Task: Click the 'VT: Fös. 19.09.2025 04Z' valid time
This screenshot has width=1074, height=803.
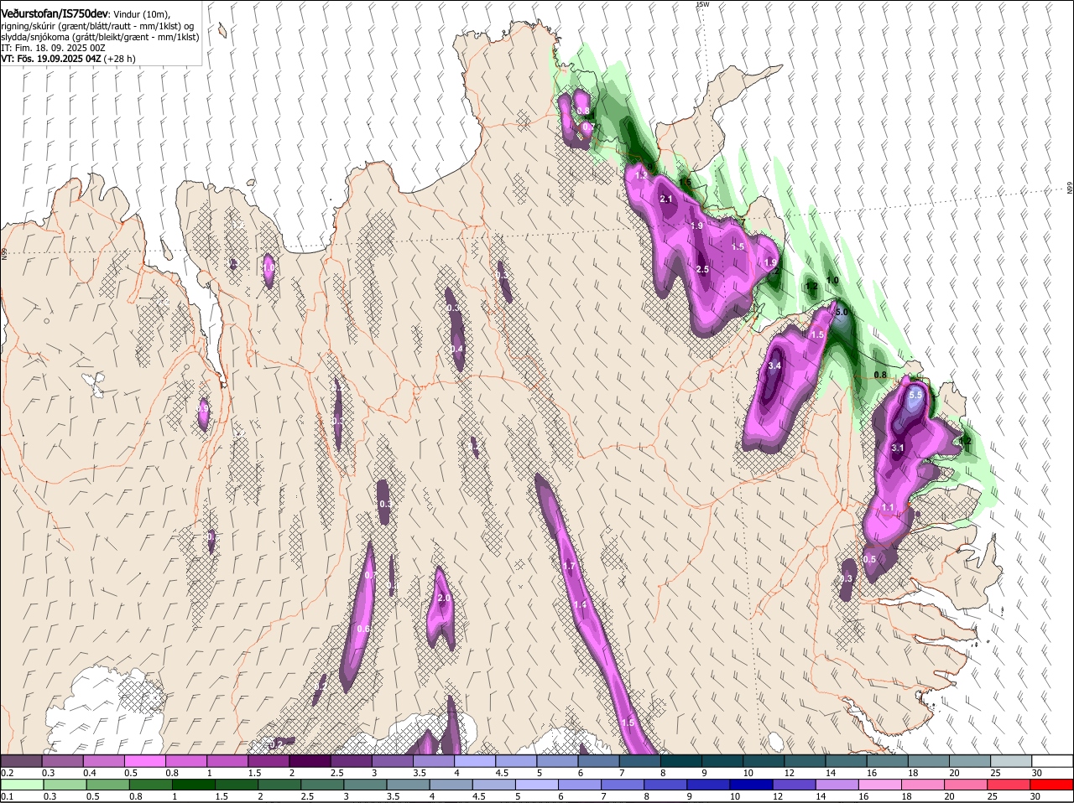Action: click(51, 59)
